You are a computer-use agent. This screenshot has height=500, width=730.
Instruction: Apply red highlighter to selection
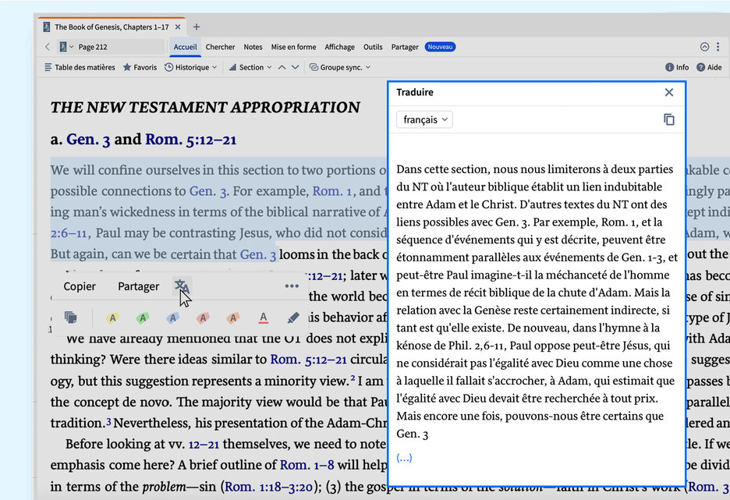203,317
